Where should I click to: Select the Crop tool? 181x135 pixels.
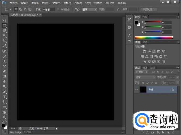(4, 41)
